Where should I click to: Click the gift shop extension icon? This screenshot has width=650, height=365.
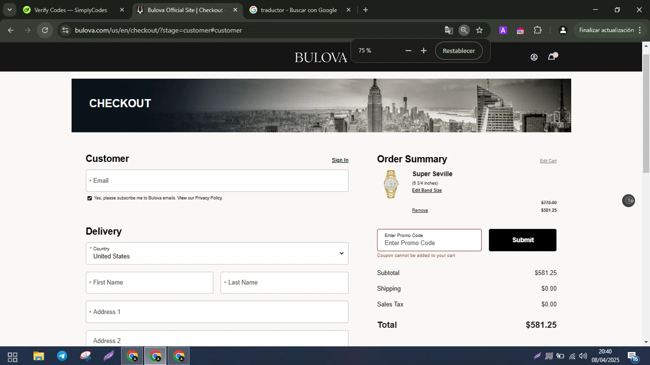(x=520, y=30)
